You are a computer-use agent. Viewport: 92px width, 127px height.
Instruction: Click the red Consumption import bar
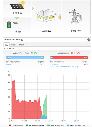click(x=69, y=58)
